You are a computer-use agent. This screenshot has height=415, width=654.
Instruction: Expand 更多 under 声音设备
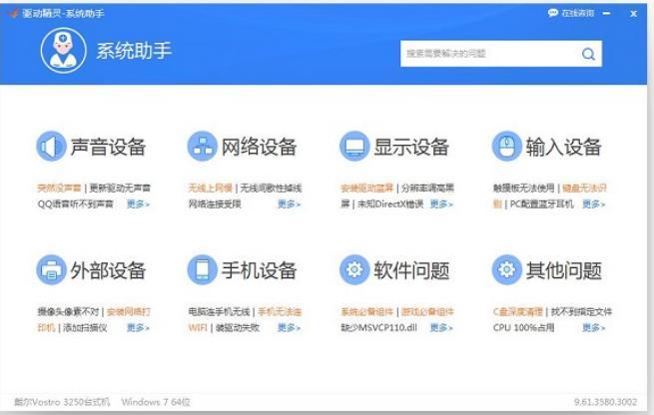[x=138, y=205]
